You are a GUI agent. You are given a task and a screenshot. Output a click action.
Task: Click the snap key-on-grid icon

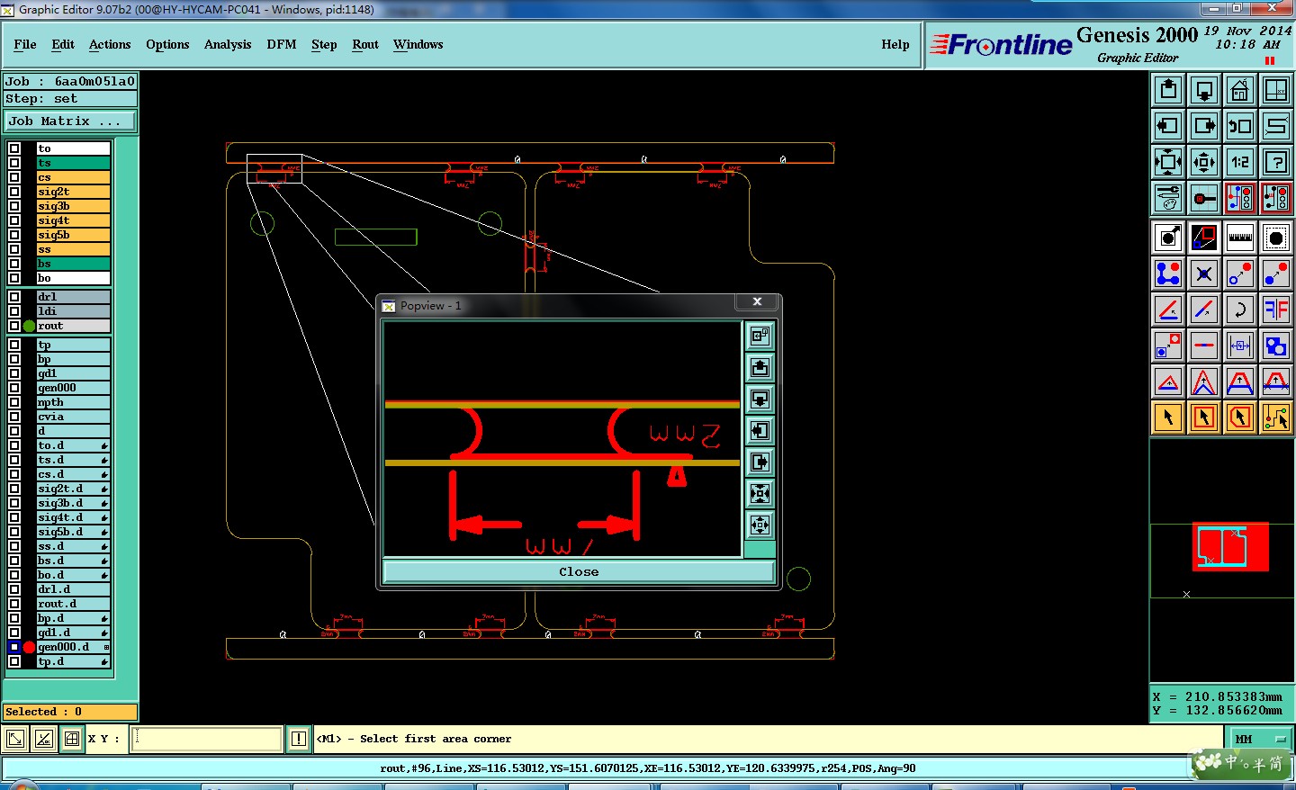1204,198
